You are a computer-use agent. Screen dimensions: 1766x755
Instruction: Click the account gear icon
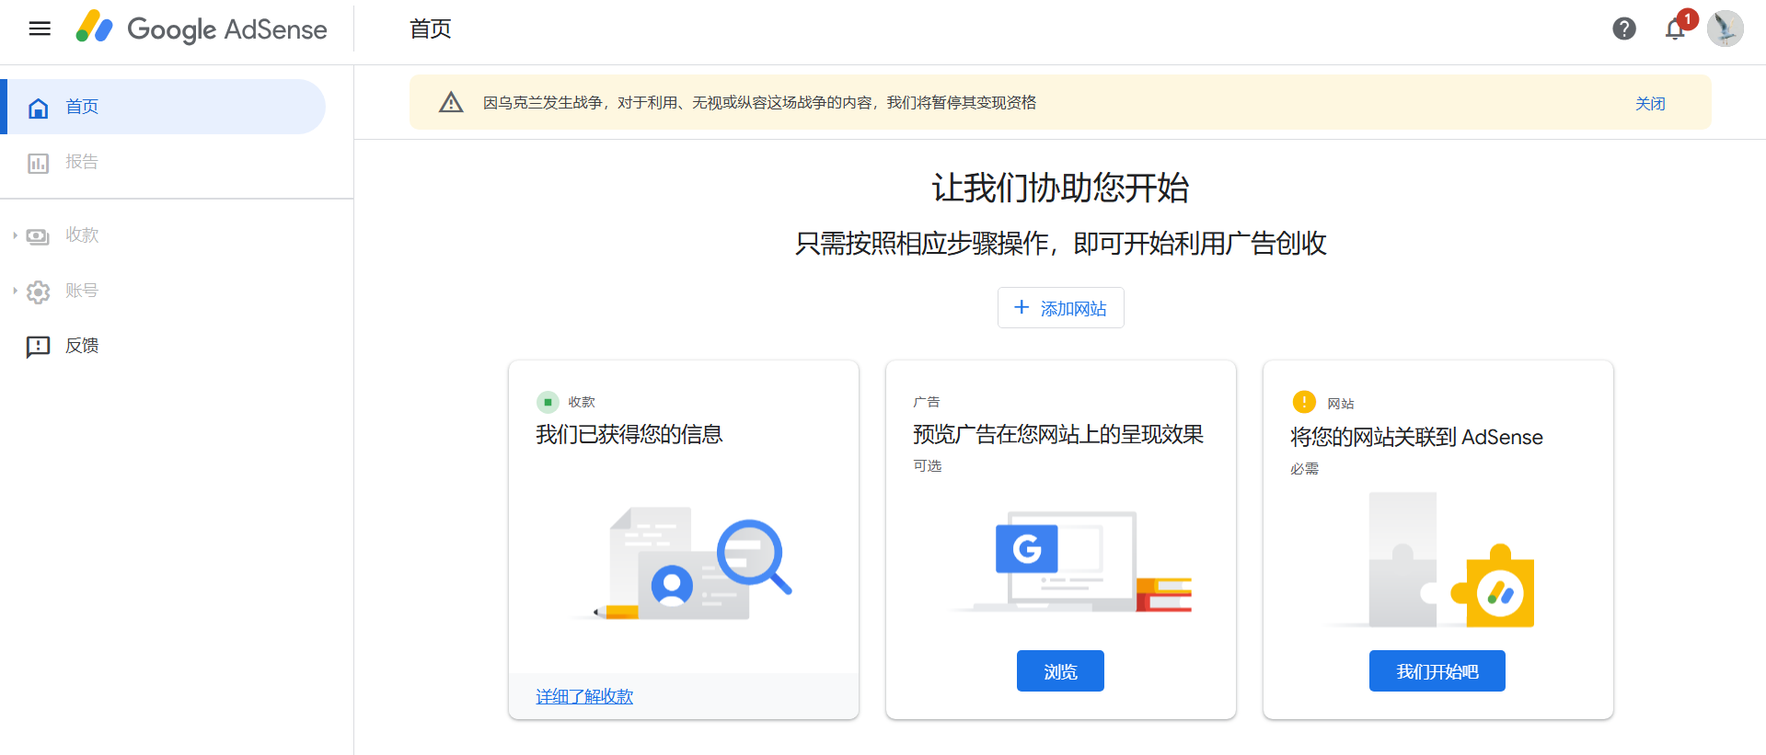[38, 292]
